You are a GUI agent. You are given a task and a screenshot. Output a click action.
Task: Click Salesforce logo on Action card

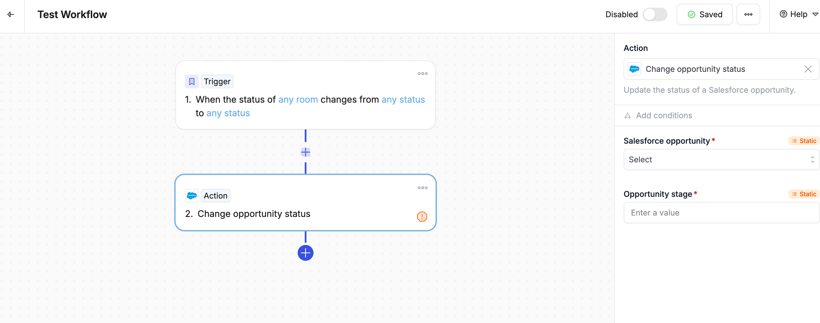point(192,196)
